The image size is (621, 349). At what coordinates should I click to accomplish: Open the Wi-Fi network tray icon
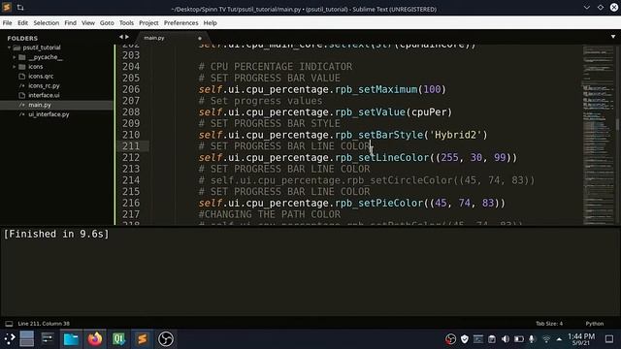546,339
